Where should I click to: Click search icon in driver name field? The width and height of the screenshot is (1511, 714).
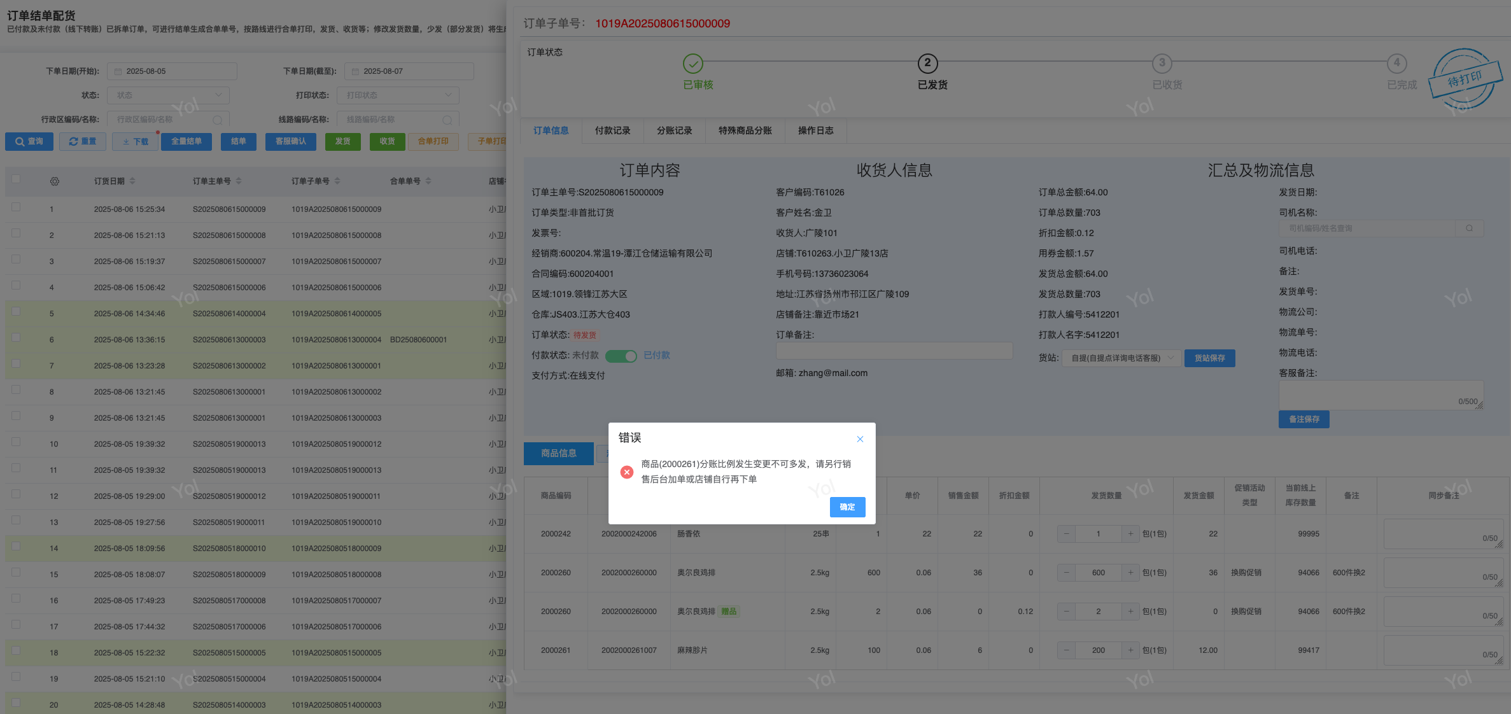[1469, 228]
